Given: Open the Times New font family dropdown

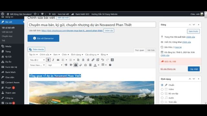Looking at the screenshot, I should pyautogui.click(x=37, y=65).
